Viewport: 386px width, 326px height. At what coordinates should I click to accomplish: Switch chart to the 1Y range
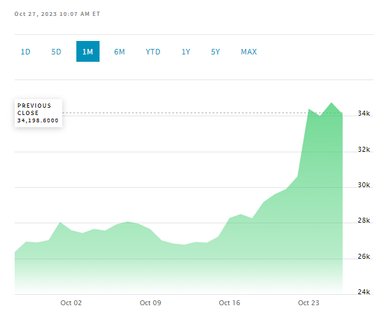tap(186, 52)
